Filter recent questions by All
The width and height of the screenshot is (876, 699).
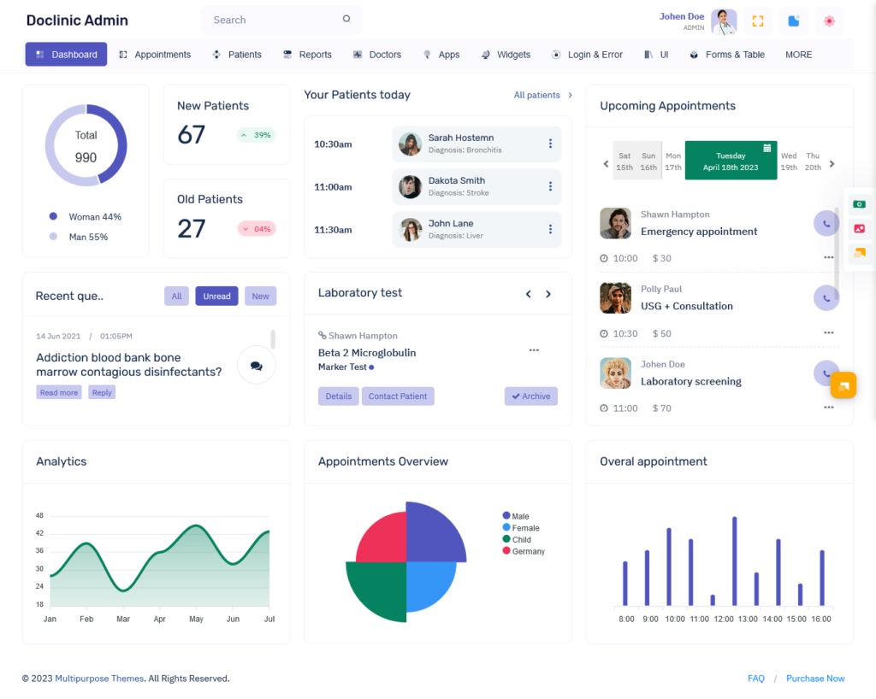[176, 297]
